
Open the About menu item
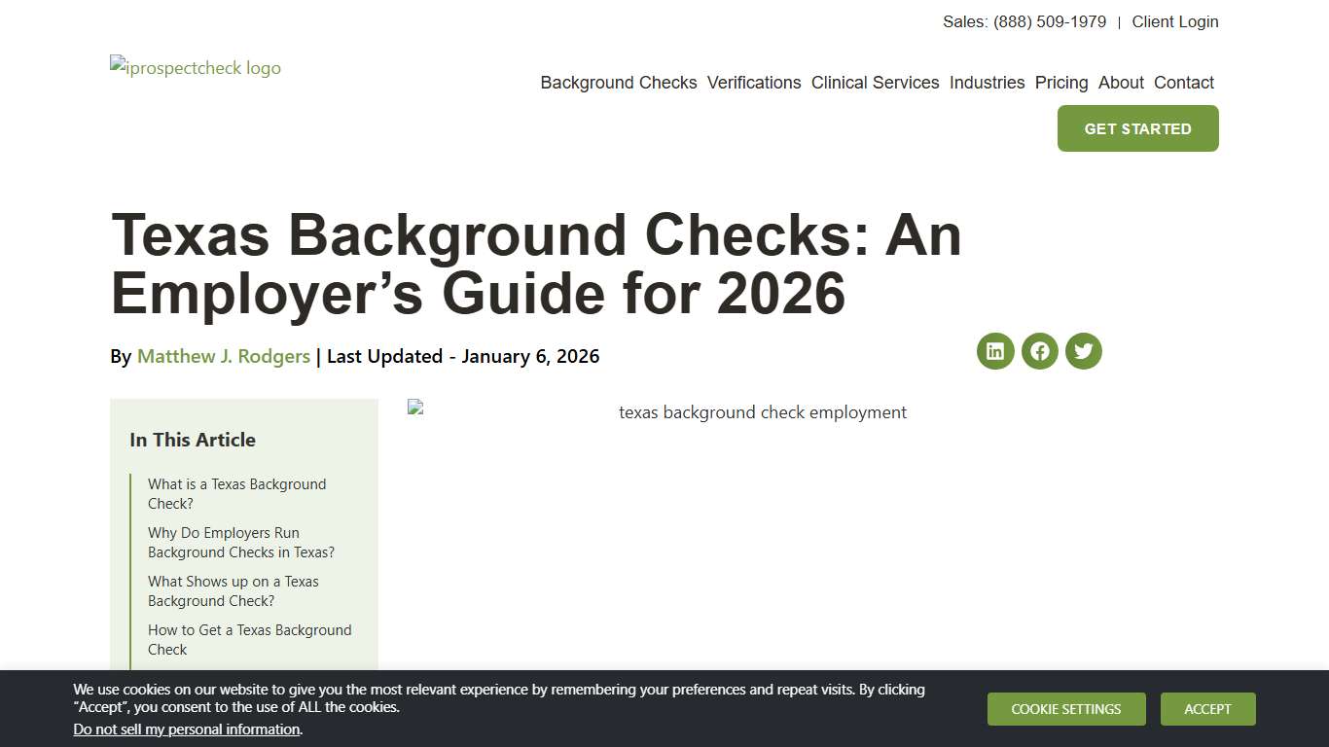[1121, 83]
